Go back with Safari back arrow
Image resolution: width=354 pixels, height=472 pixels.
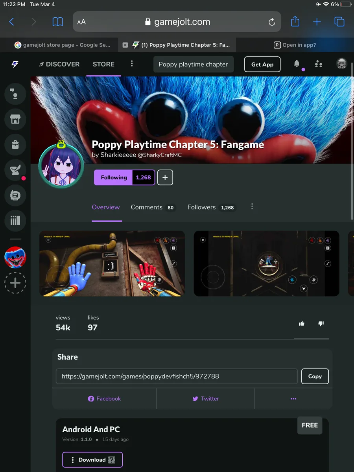click(x=12, y=22)
